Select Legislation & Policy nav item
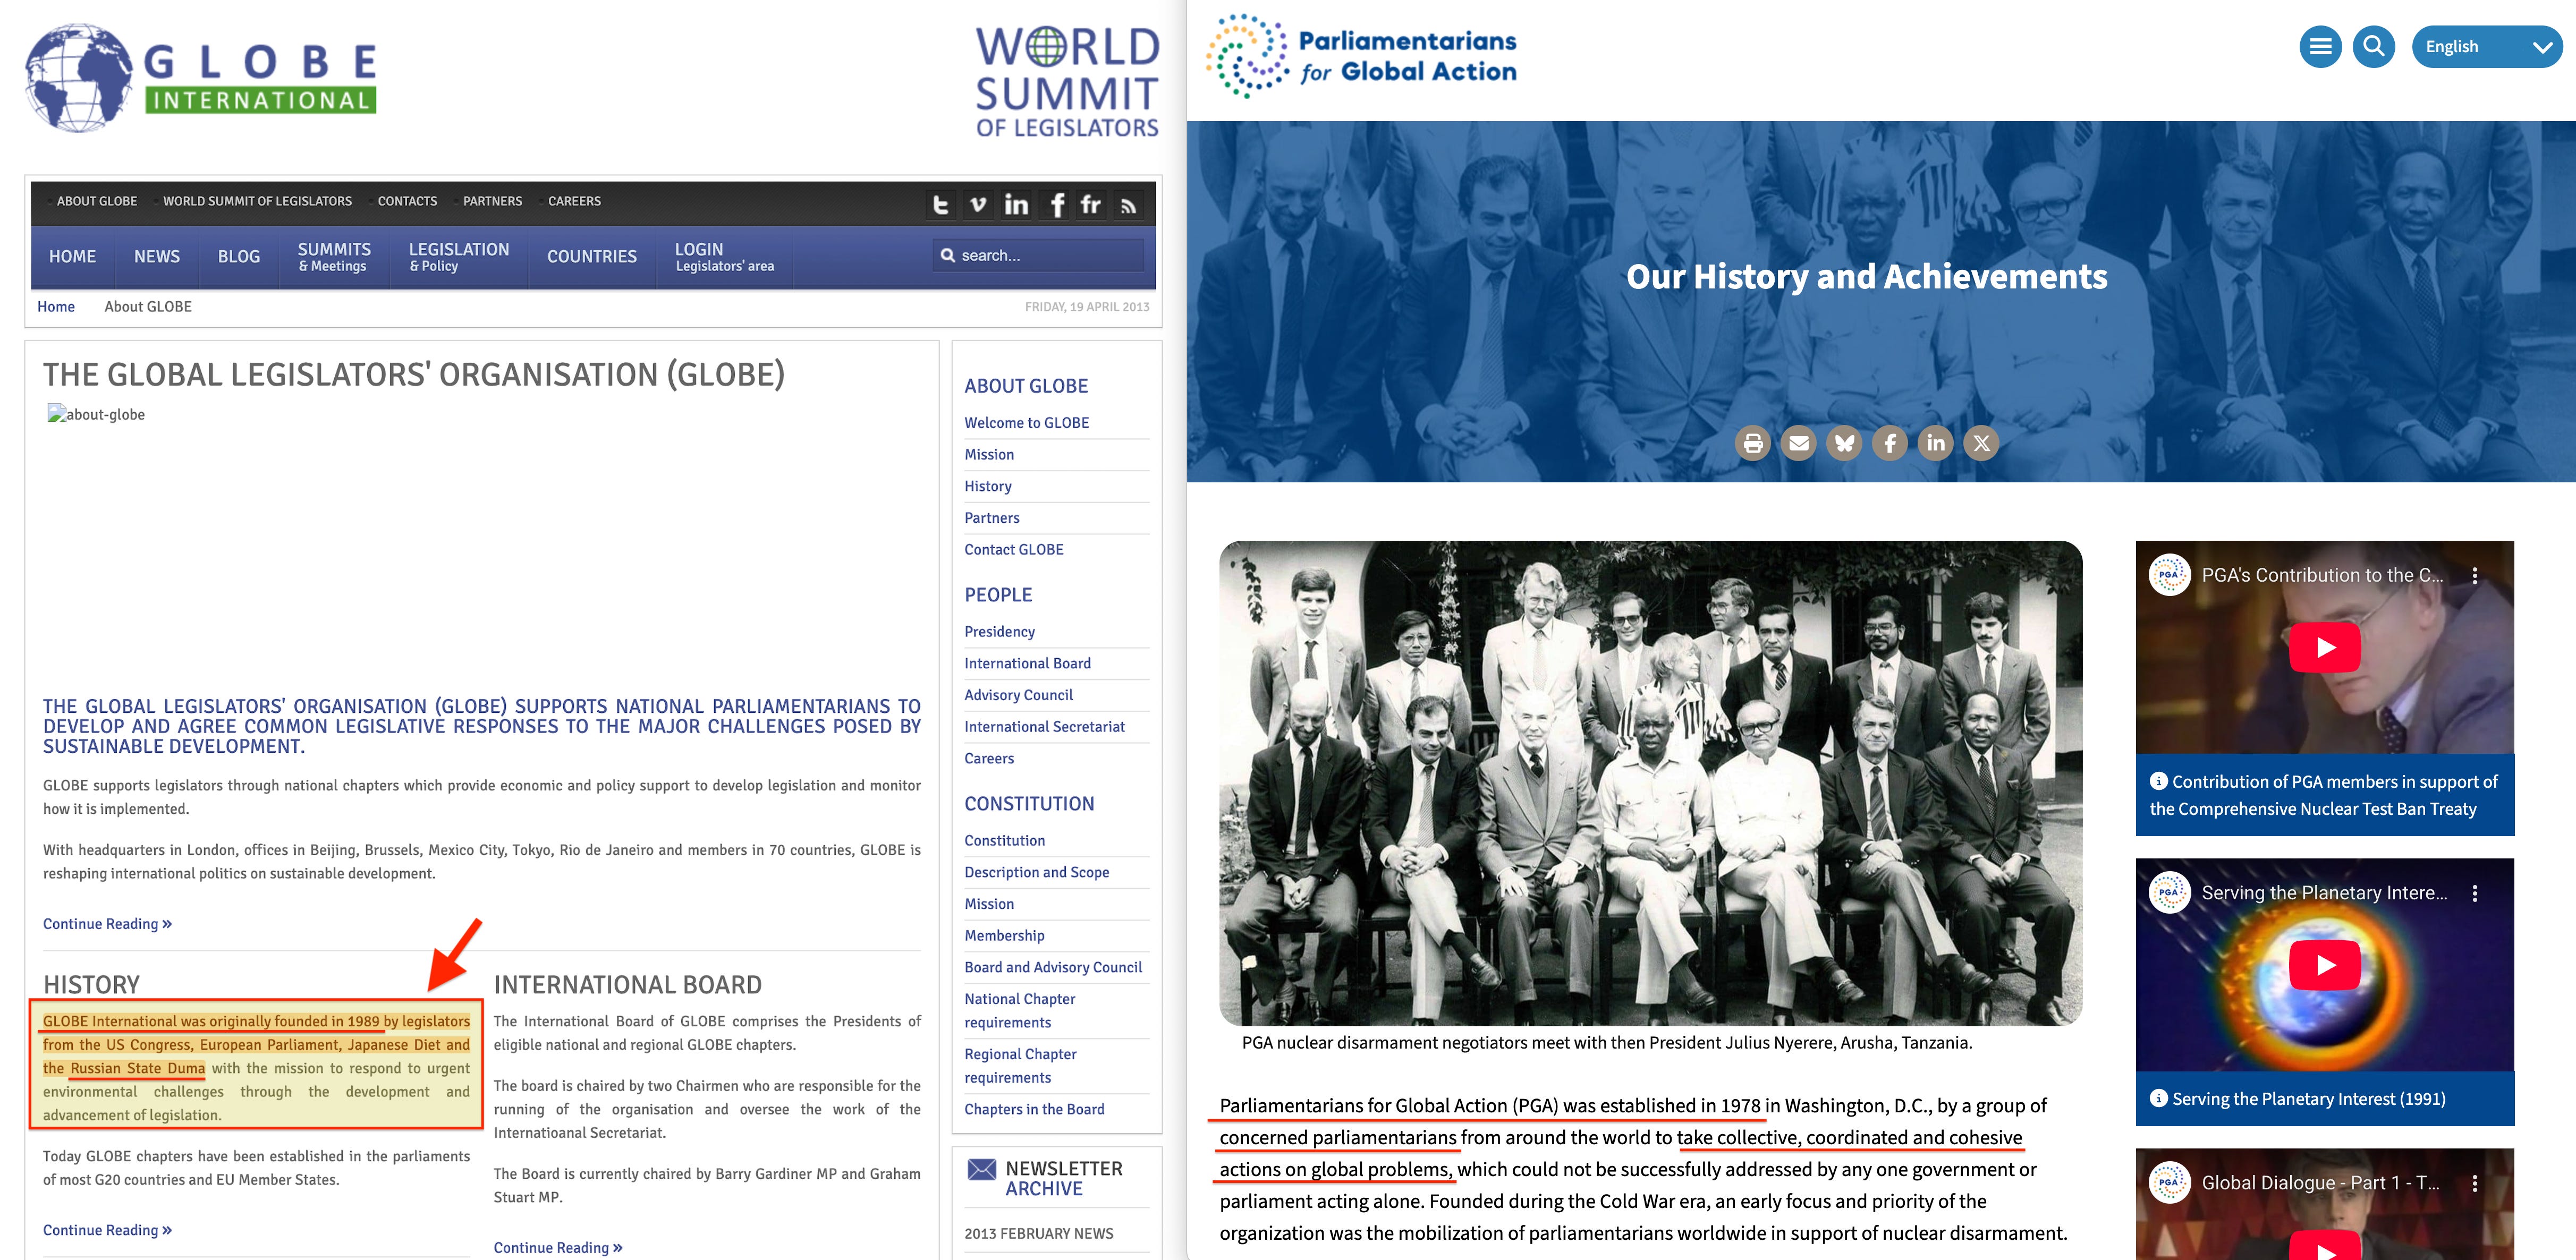The width and height of the screenshot is (2576, 1260). (459, 257)
